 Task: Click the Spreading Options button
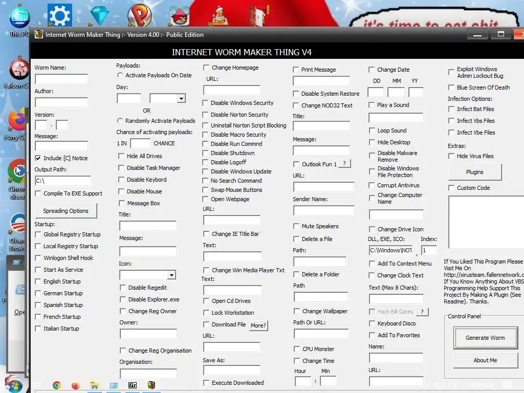click(66, 211)
